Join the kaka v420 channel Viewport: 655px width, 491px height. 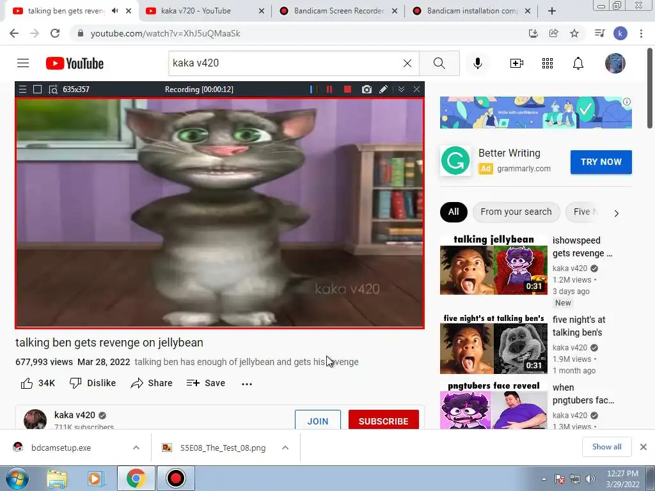(x=317, y=420)
